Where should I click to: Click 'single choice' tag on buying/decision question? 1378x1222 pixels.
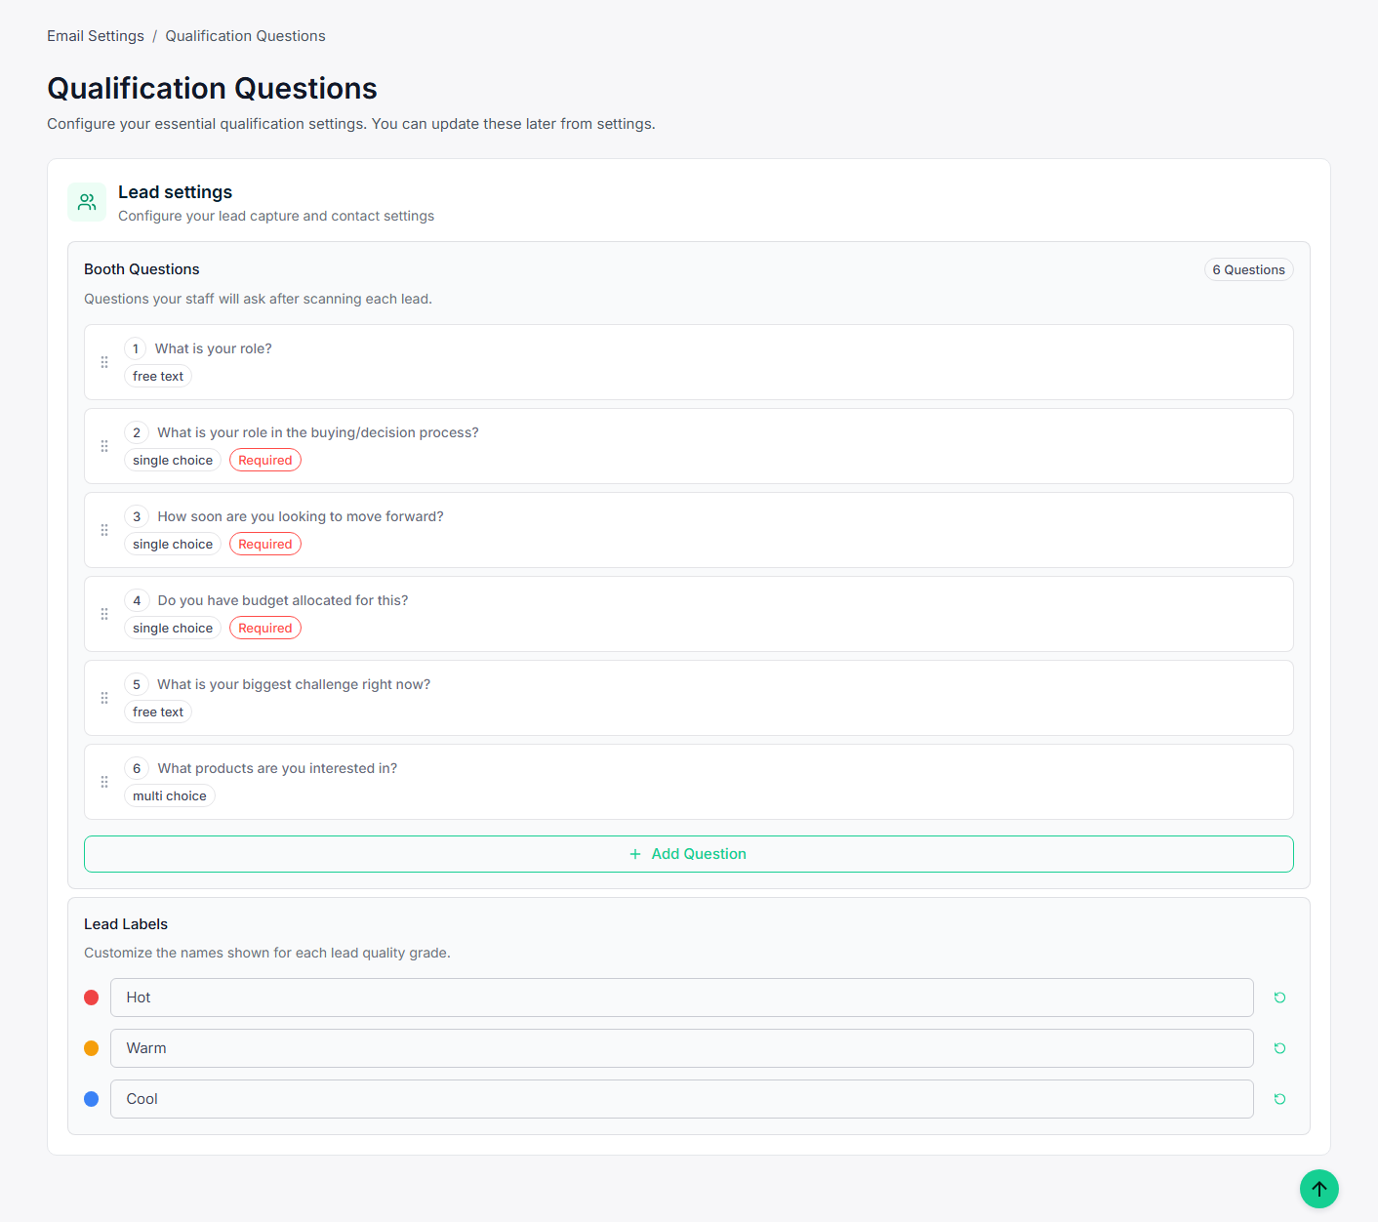pos(173,461)
